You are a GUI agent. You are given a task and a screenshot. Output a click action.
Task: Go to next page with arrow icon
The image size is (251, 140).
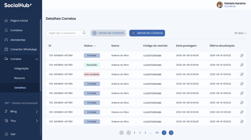(x=164, y=133)
